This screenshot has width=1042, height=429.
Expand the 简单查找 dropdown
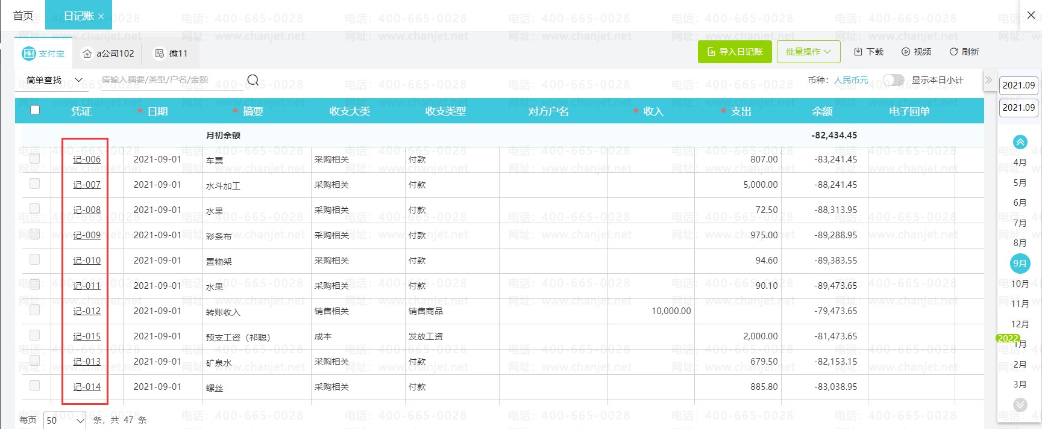54,80
